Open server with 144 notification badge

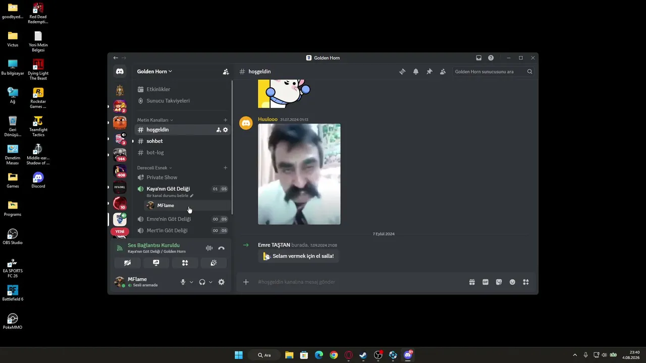120,154
